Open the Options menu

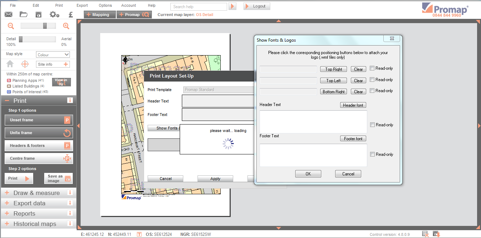[x=105, y=5]
